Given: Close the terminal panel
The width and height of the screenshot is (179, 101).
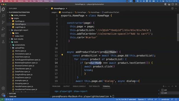Looking at the screenshot, I should (176, 86).
